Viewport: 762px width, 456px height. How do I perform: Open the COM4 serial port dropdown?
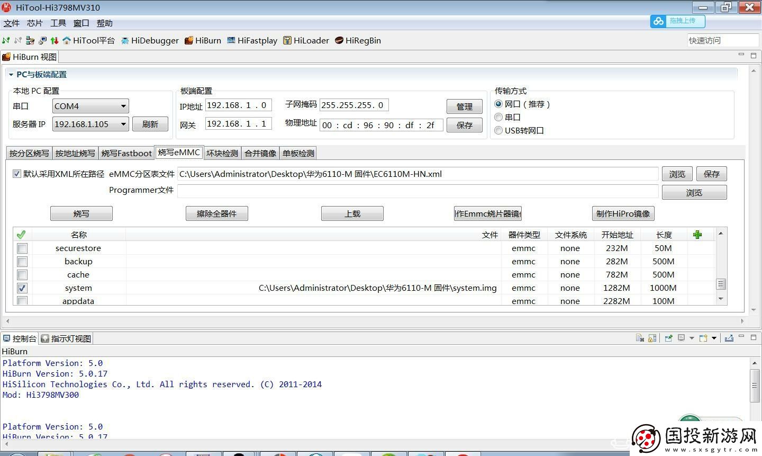[90, 106]
